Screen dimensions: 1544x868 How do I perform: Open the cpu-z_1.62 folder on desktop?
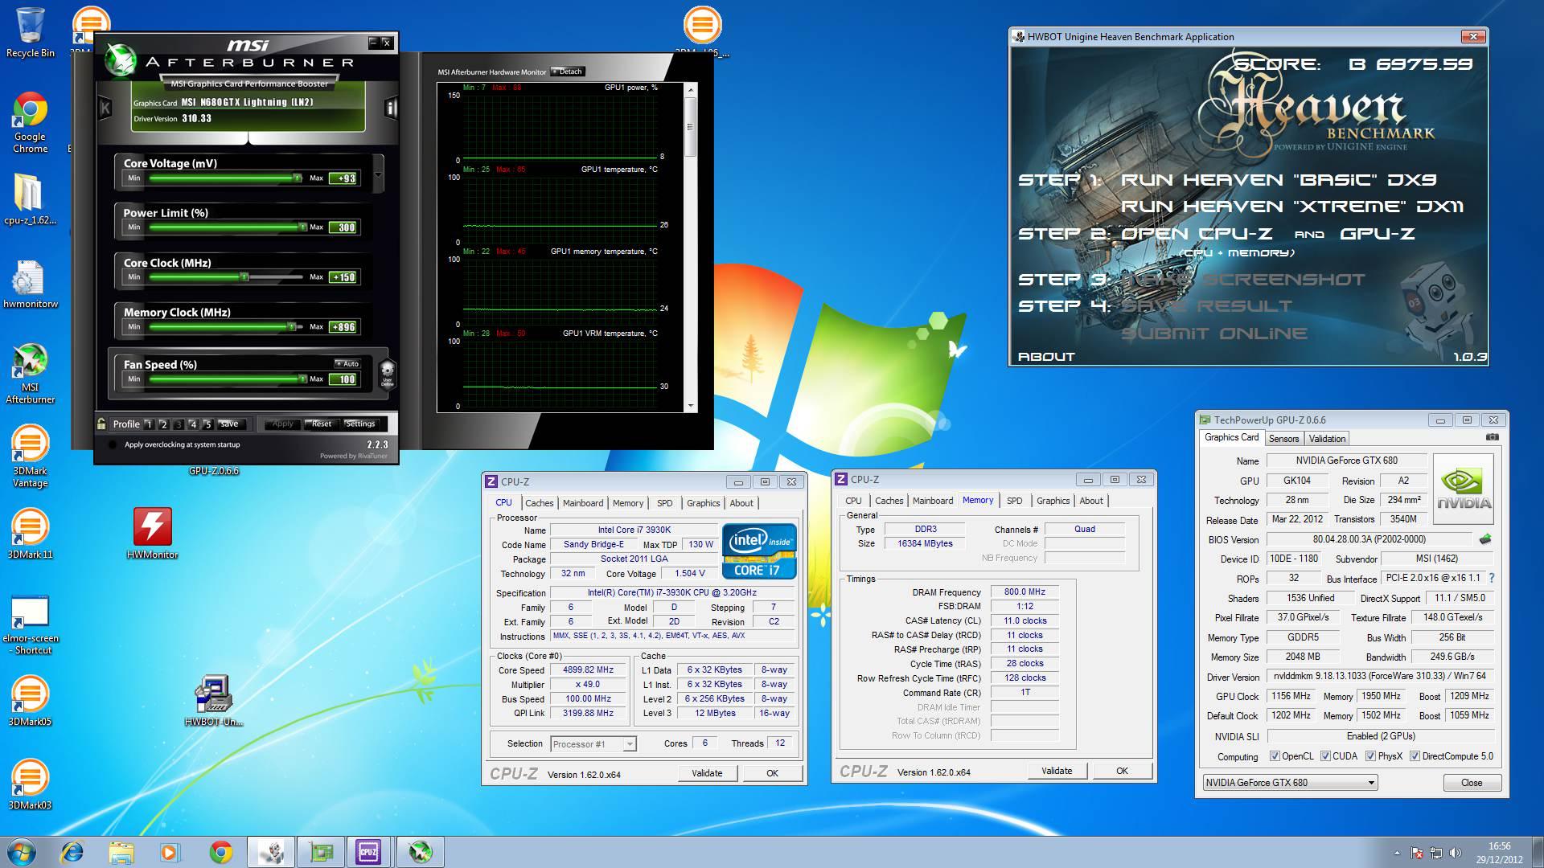(30, 199)
